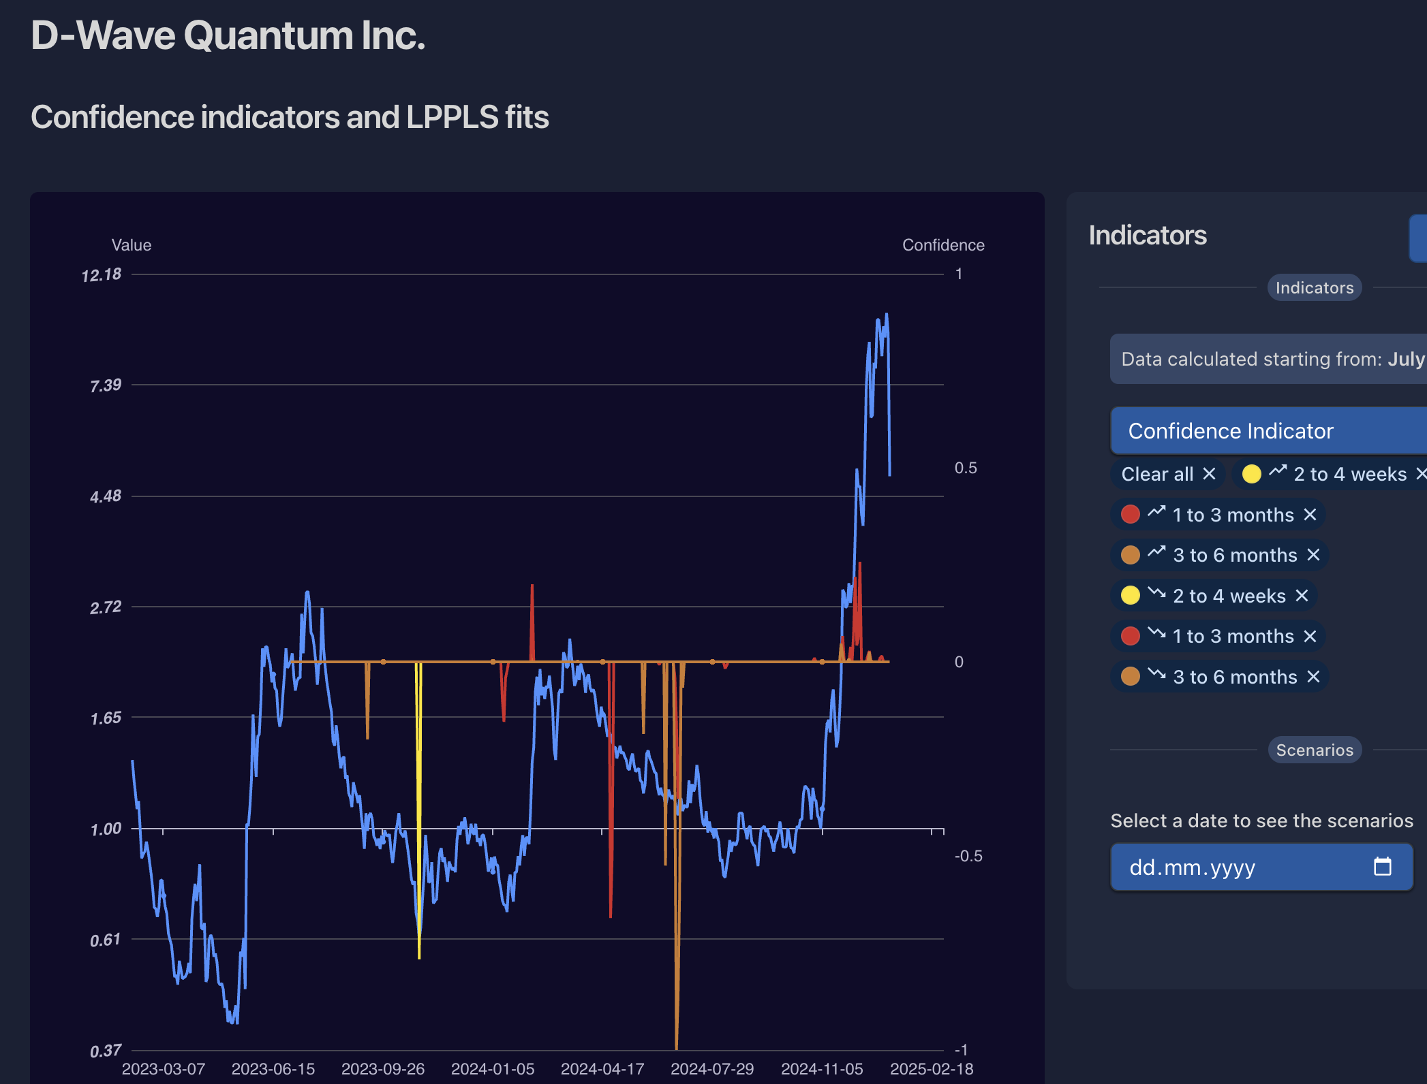Click the yellow confidence spike in the chart
1427x1084 pixels.
[418, 810]
